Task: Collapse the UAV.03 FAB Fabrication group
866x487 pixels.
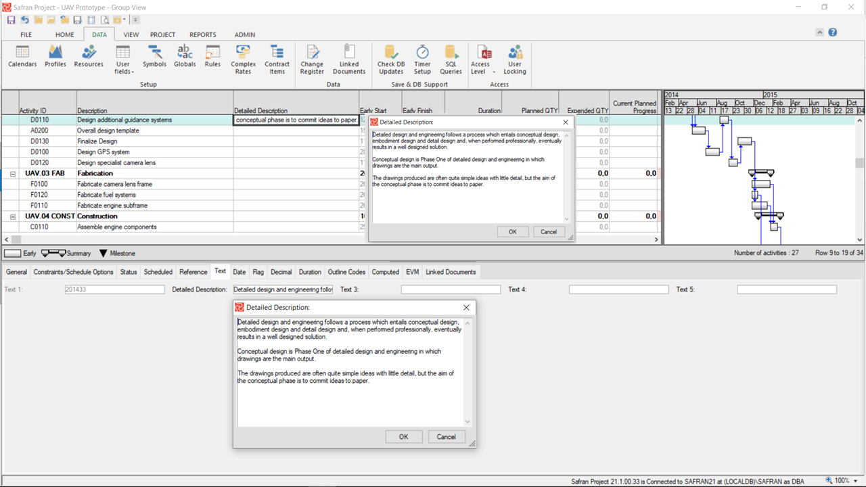Action: point(13,174)
